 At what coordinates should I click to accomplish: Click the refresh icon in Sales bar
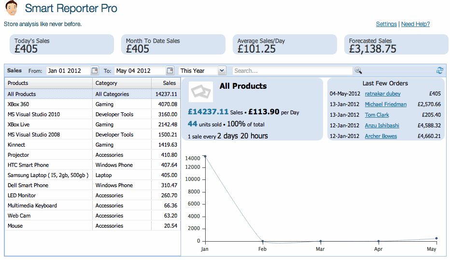click(439, 71)
